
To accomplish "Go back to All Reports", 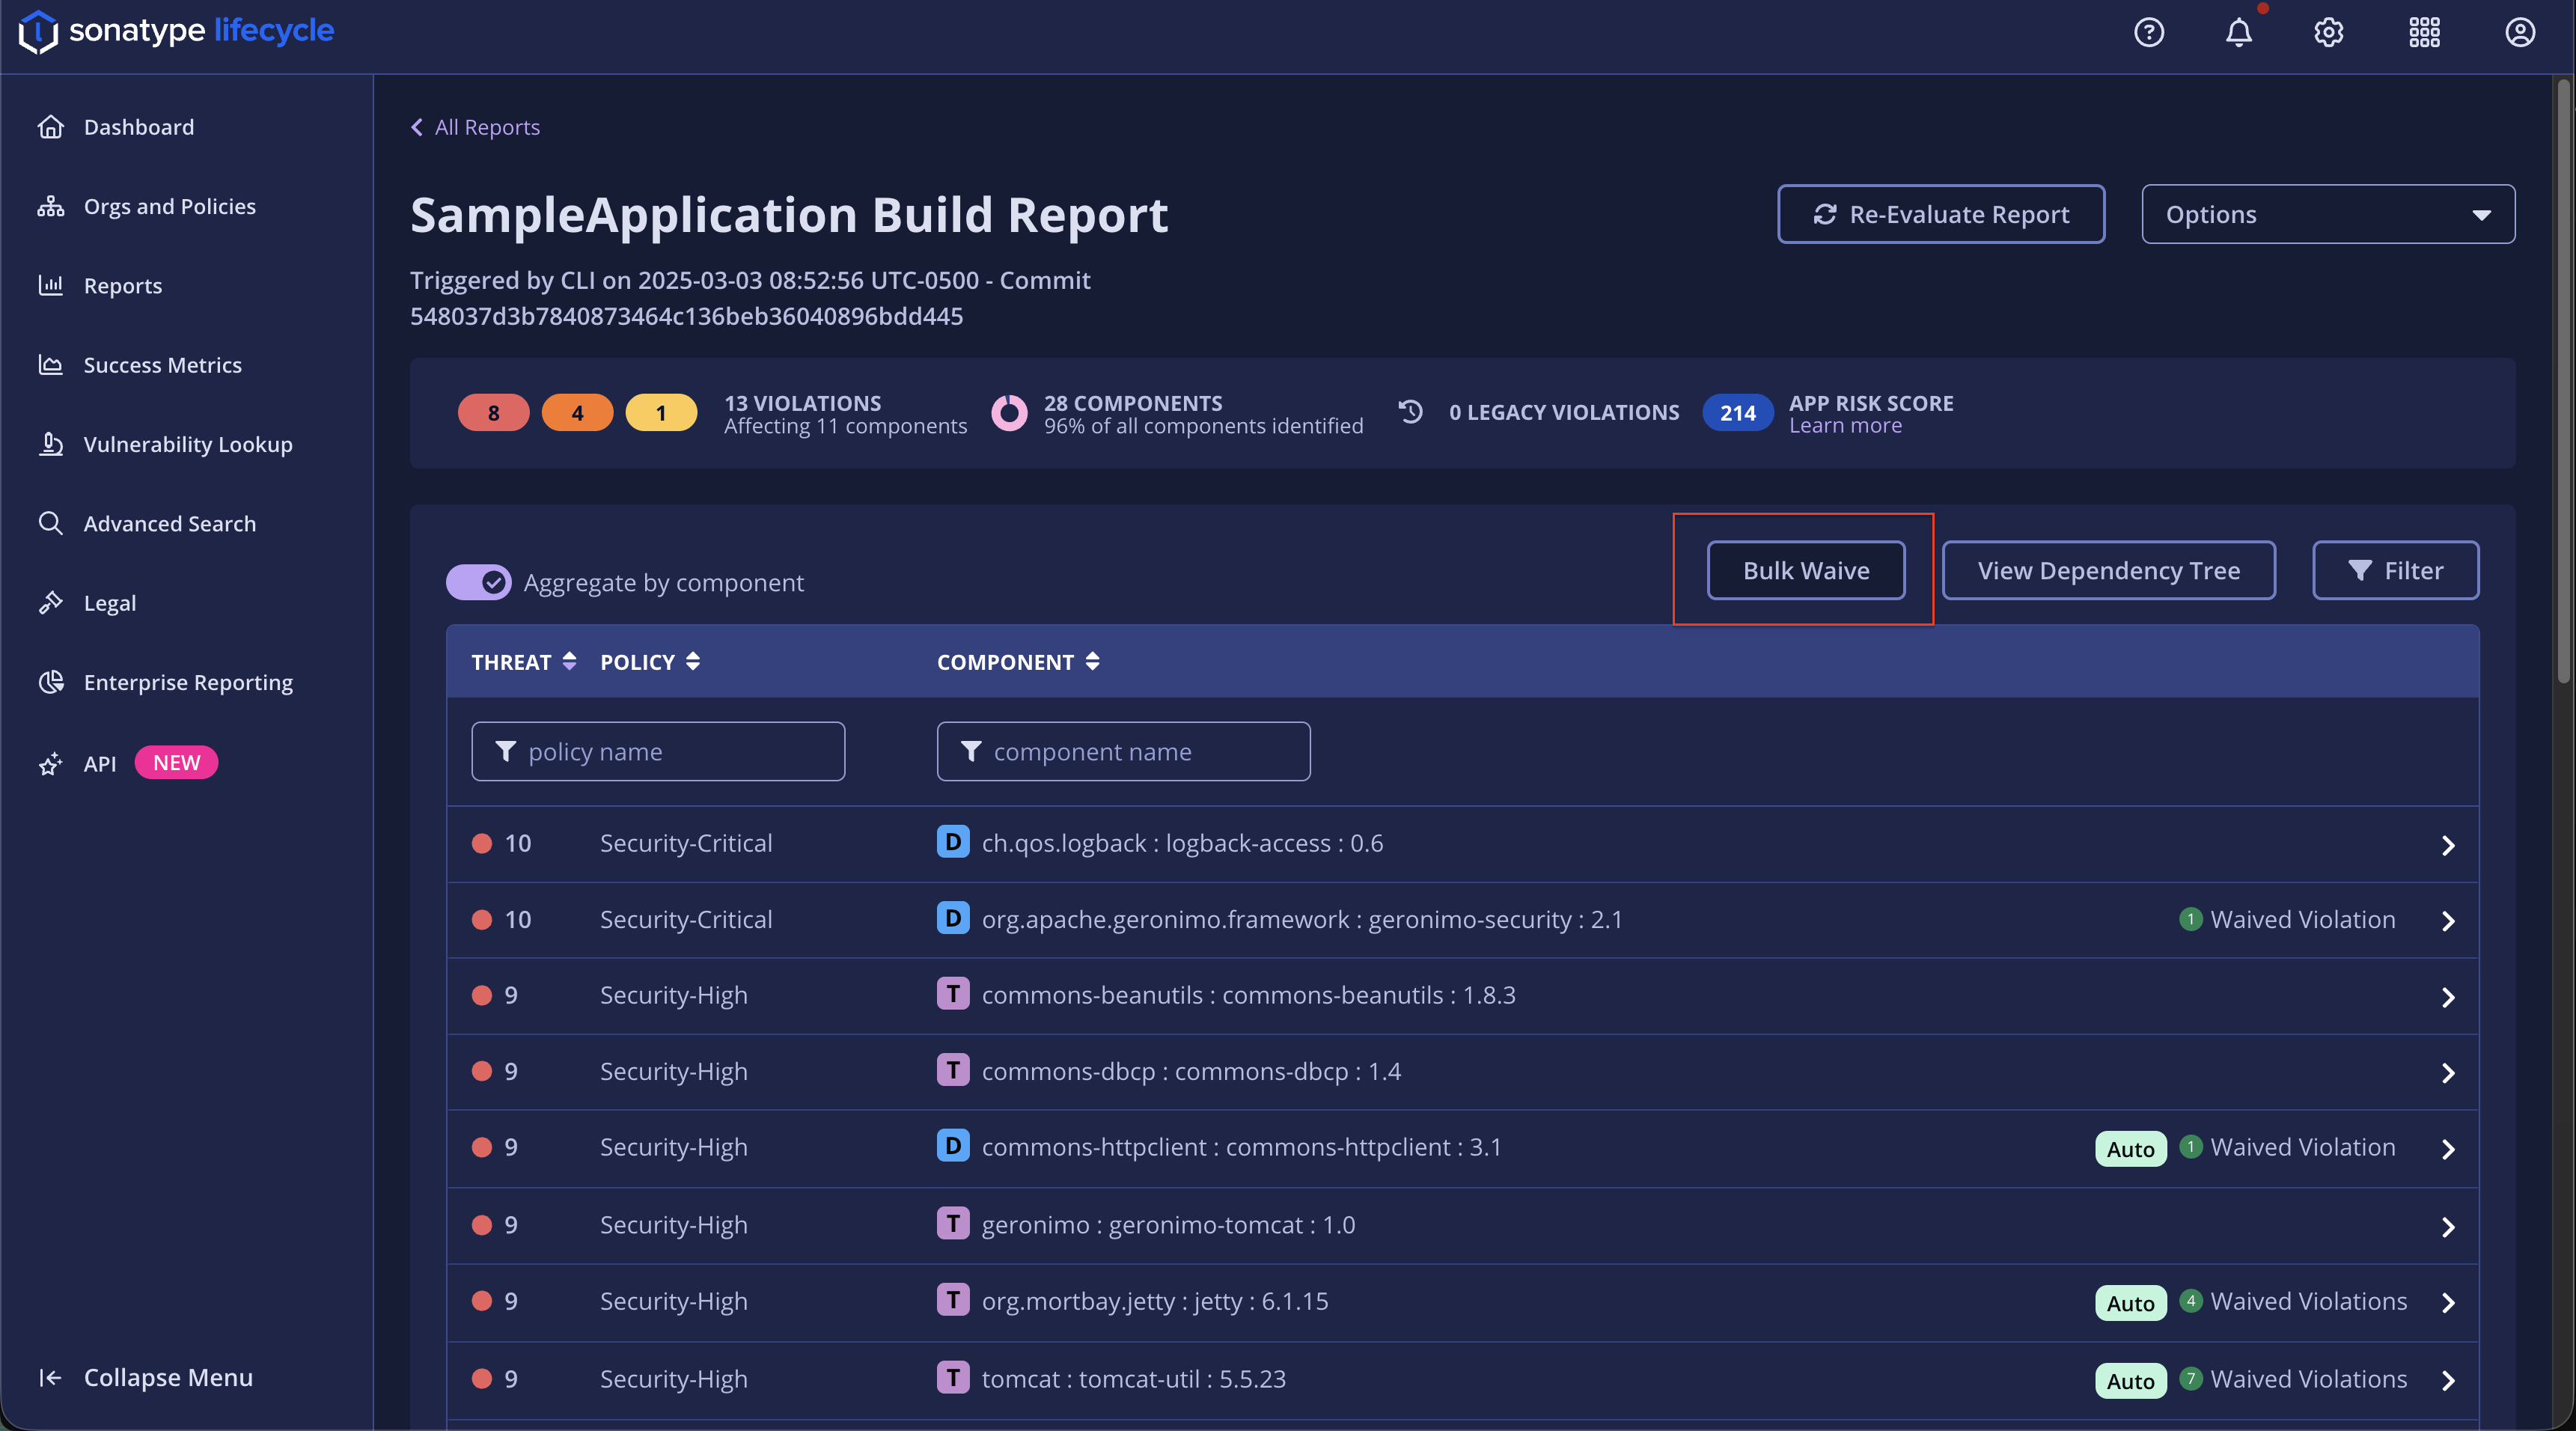I will click(x=475, y=127).
